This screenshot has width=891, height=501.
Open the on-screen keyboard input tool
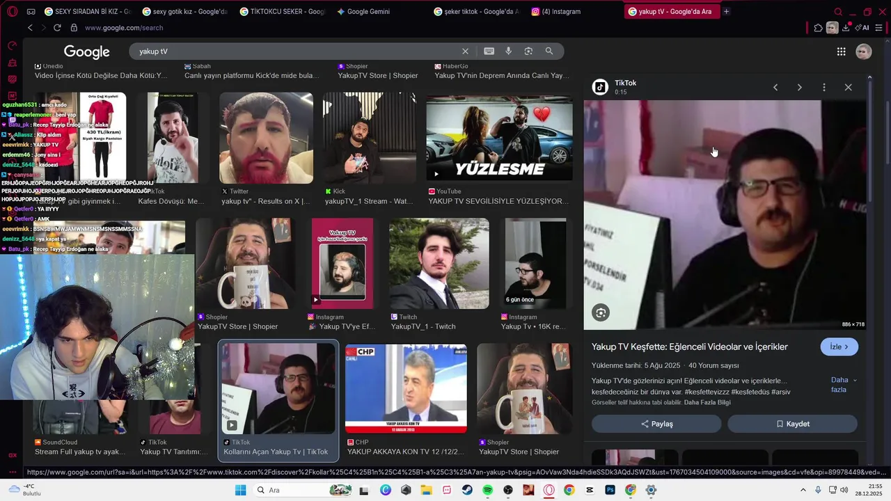489,51
